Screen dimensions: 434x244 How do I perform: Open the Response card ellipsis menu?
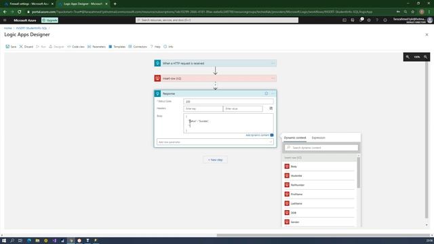click(x=273, y=94)
